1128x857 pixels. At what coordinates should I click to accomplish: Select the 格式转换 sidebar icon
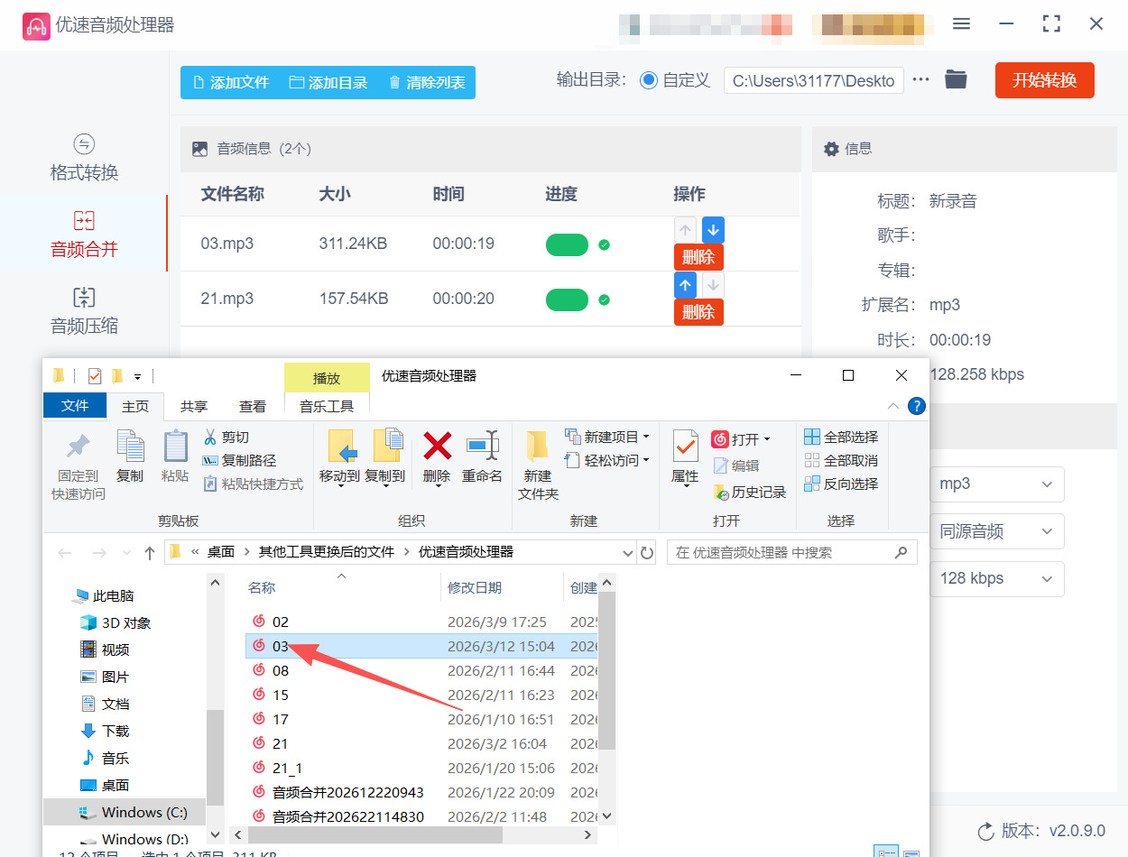coord(83,158)
